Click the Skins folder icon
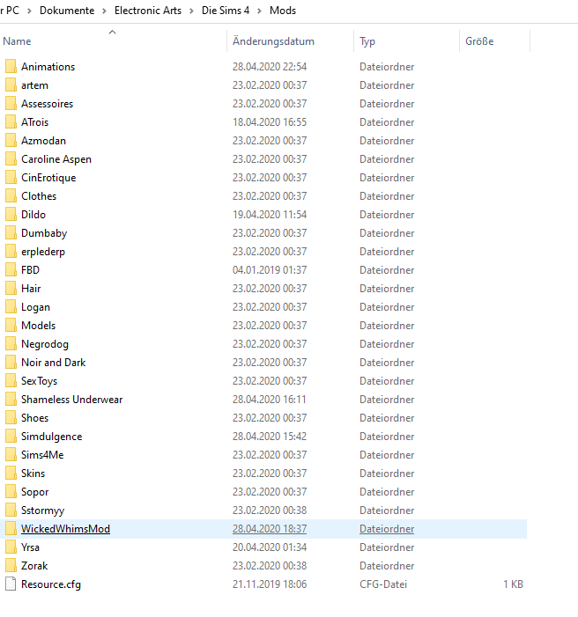 coord(11,474)
